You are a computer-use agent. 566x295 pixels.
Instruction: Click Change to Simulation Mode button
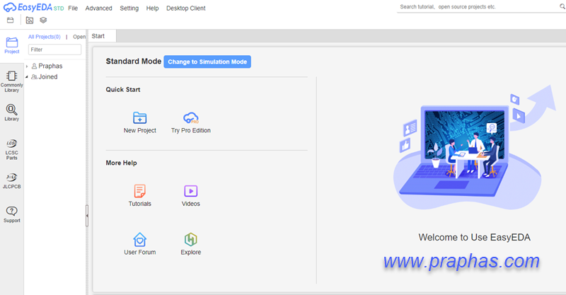[207, 62]
